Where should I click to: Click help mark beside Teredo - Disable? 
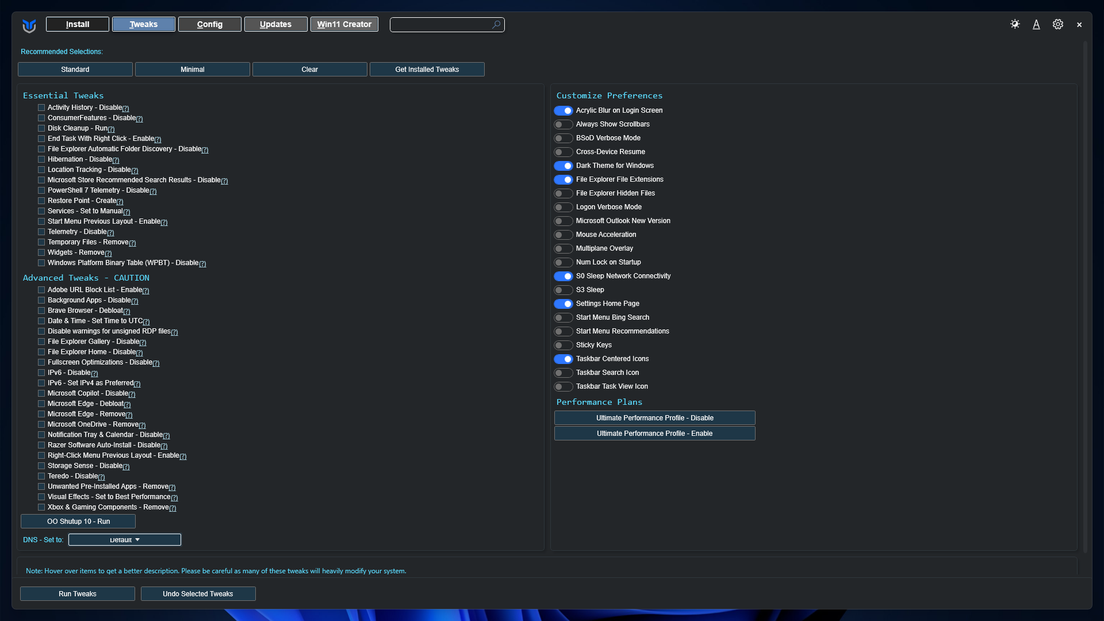[102, 477]
